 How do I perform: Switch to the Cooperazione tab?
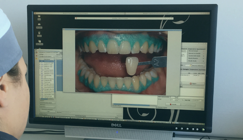tap(194, 69)
